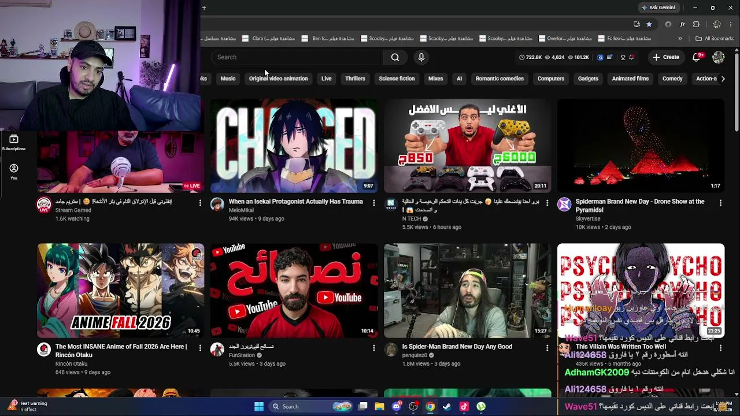Viewport: 740px width, 416px height.
Task: Click the Create button
Action: (x=665, y=57)
